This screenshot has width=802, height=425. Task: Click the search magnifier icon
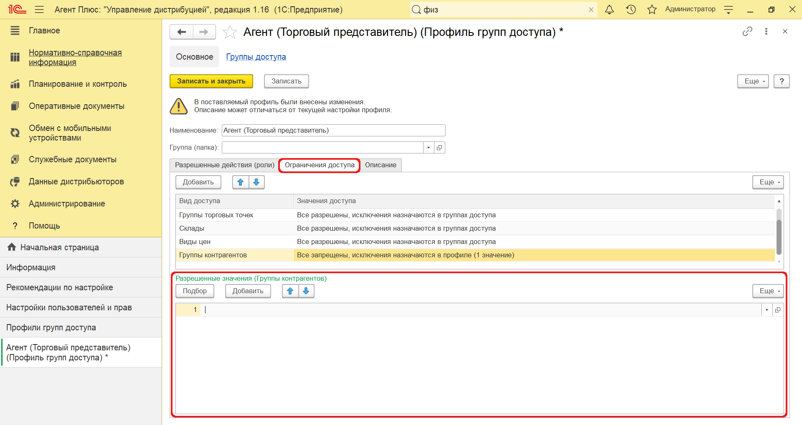[416, 10]
